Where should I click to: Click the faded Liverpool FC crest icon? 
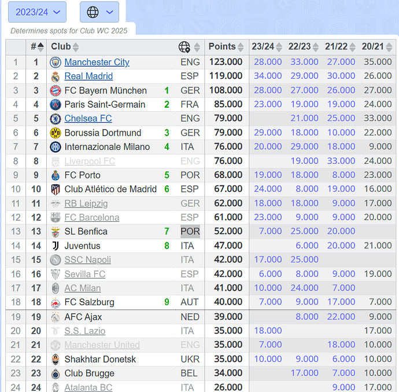coord(56,162)
